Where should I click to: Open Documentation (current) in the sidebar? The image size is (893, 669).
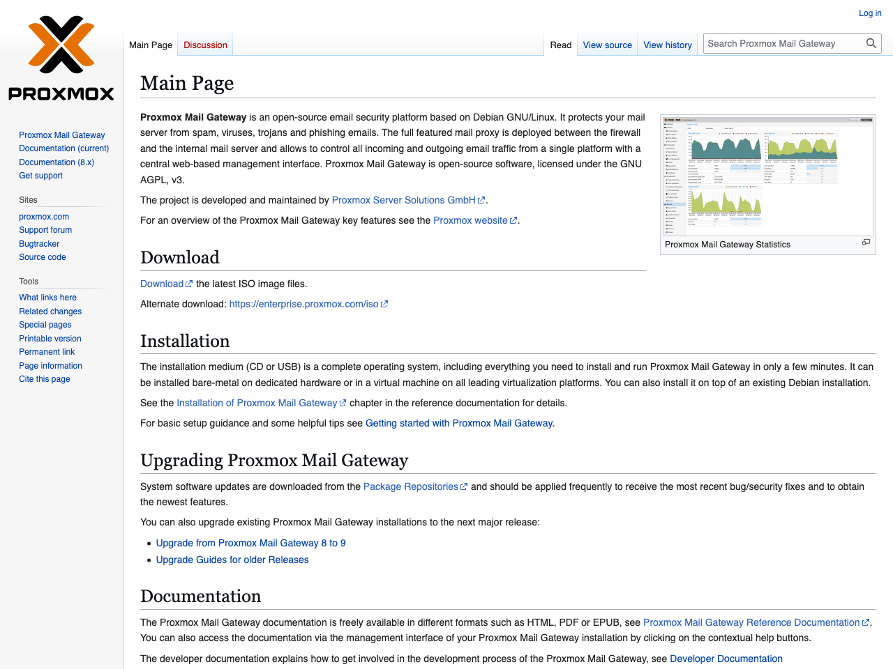63,148
